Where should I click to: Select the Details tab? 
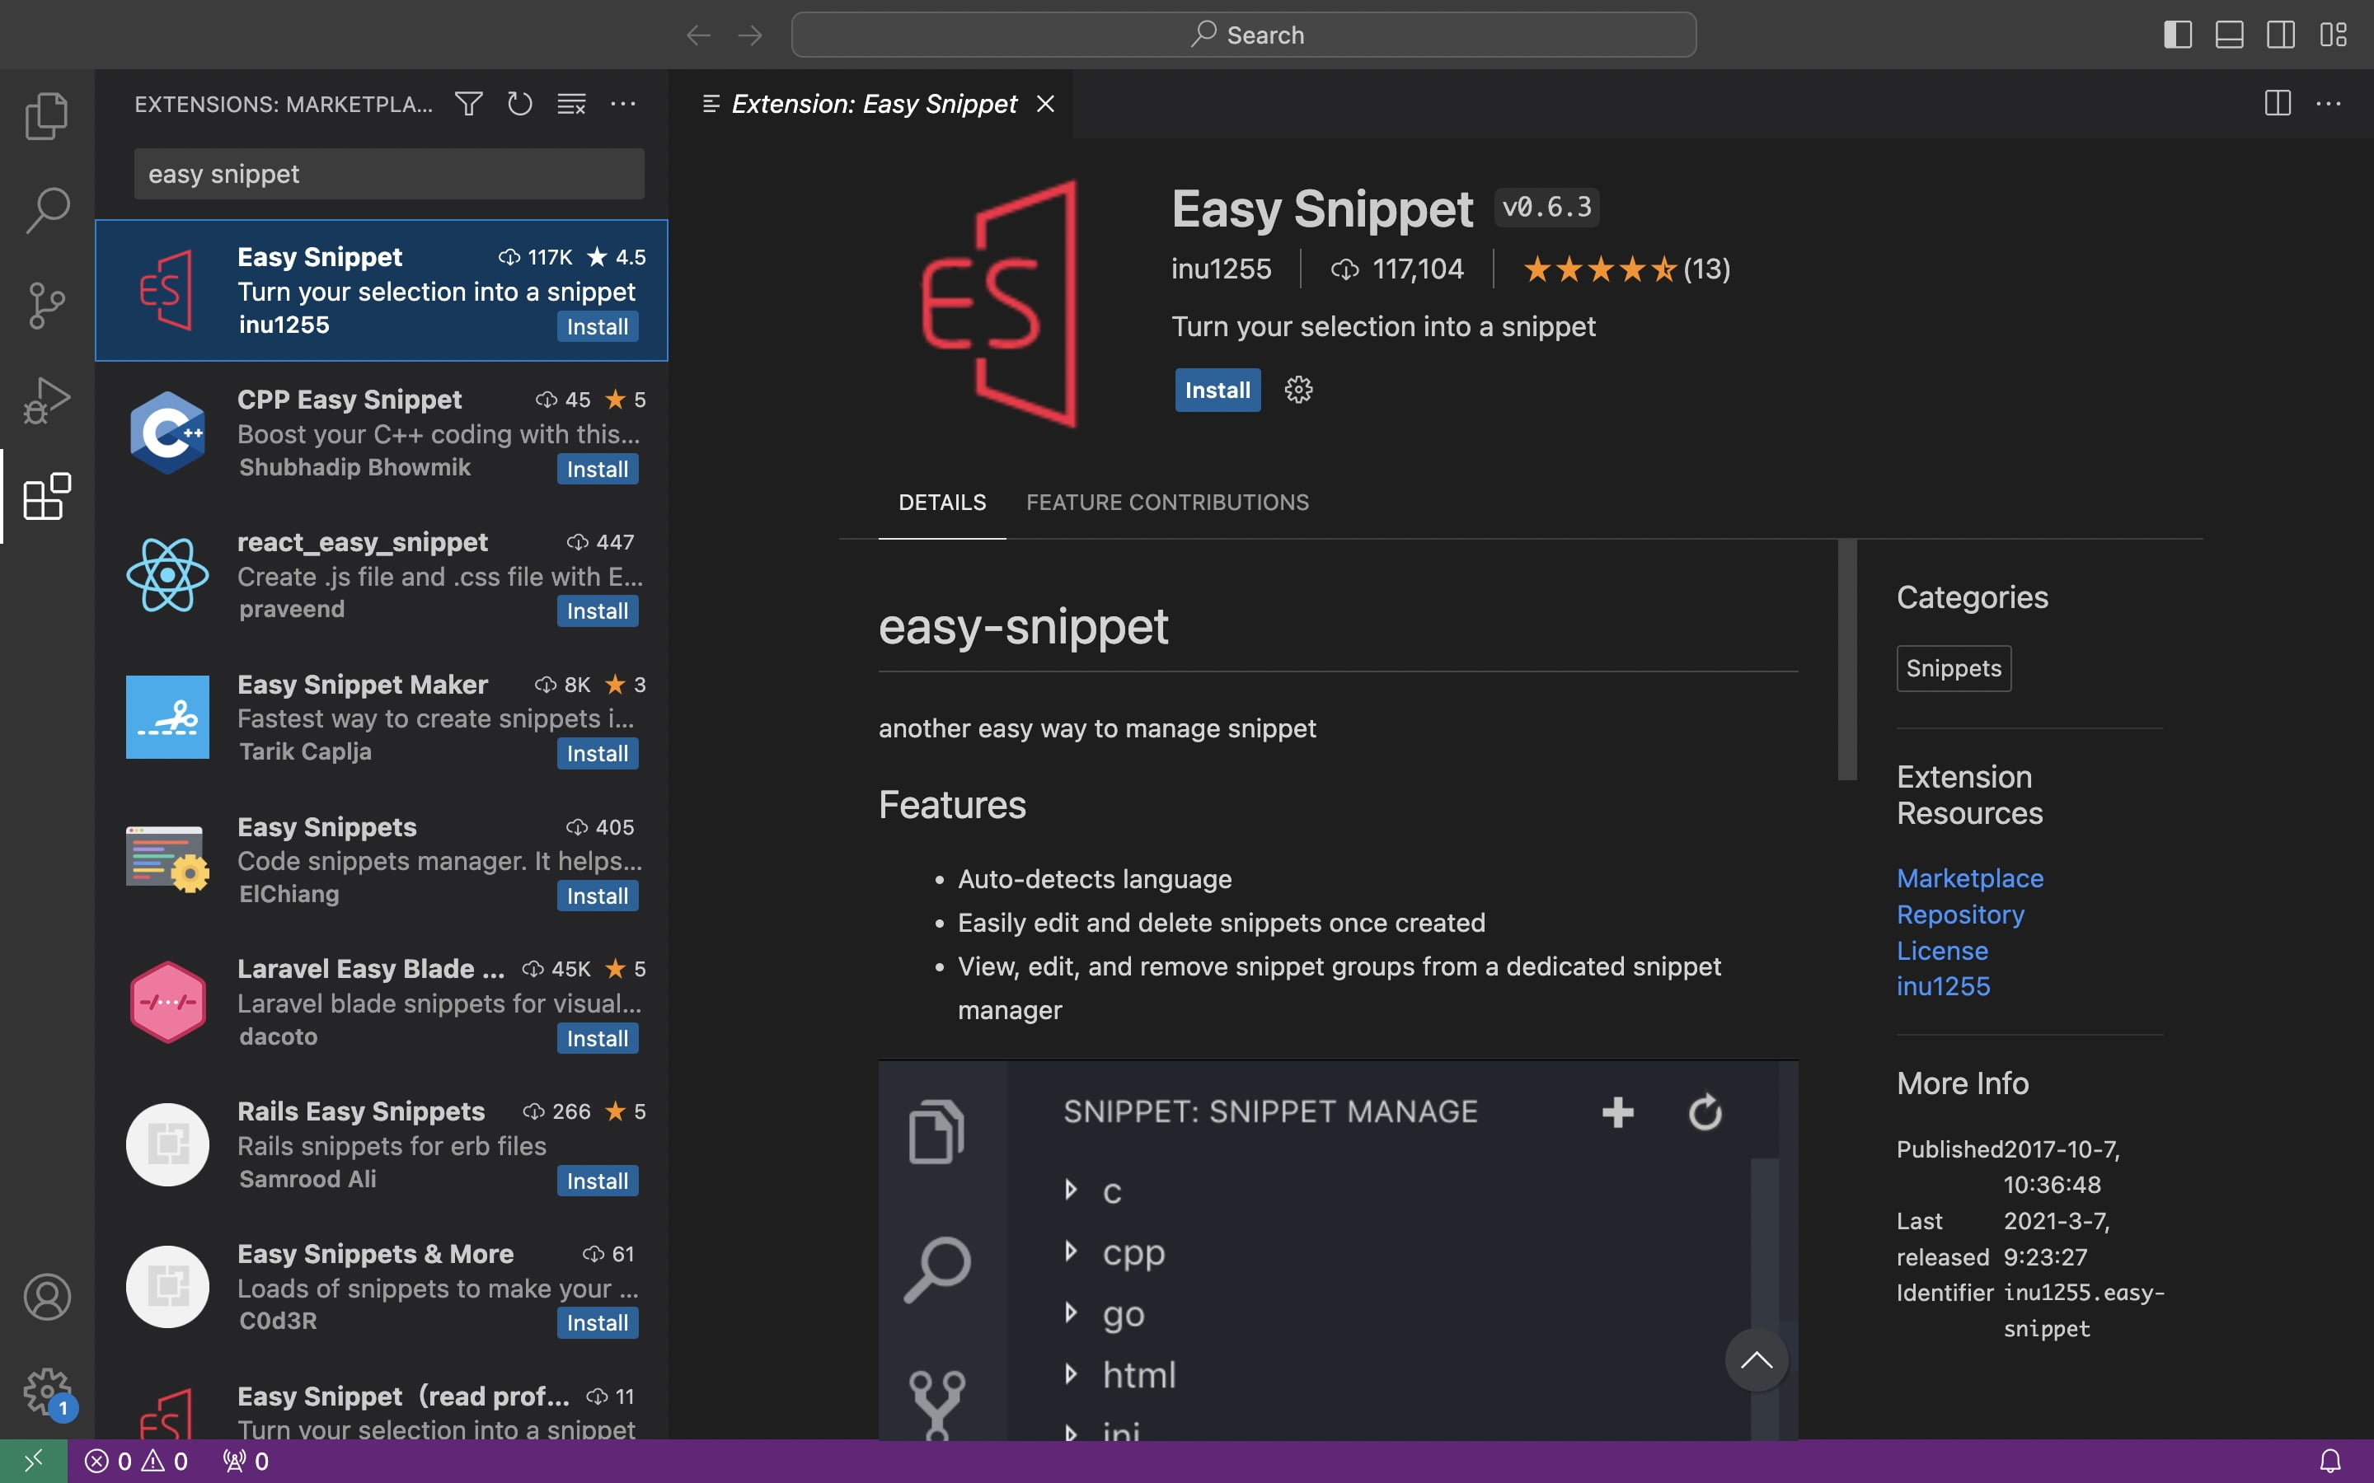tap(941, 503)
